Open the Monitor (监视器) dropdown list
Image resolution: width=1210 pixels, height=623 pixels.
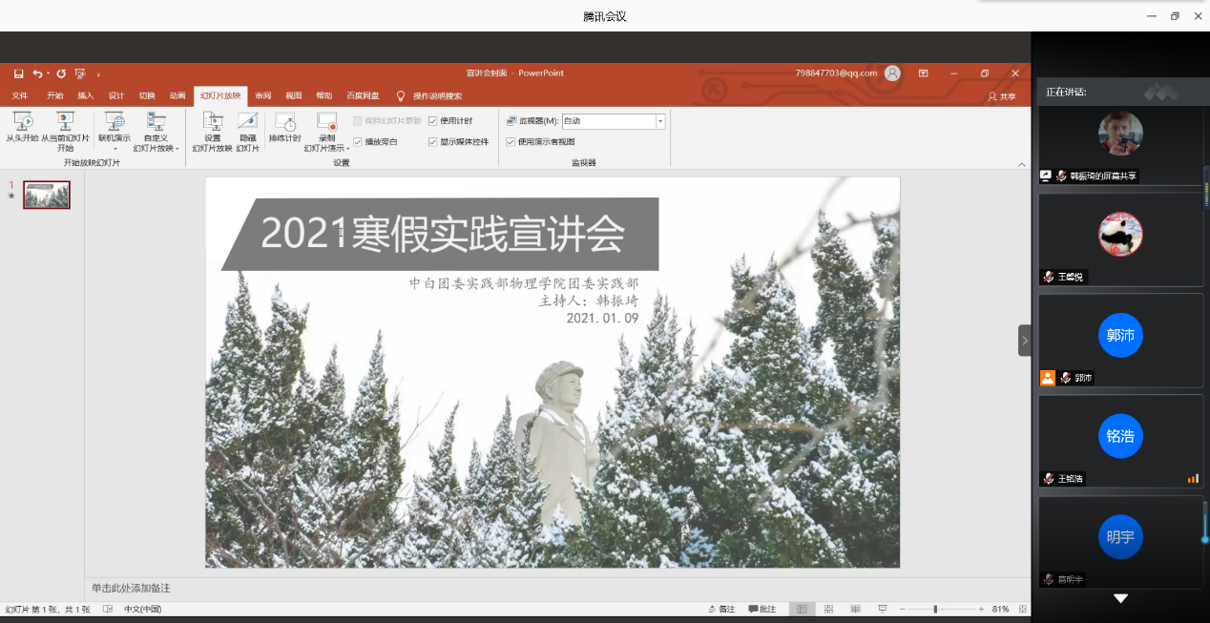pyautogui.click(x=660, y=121)
